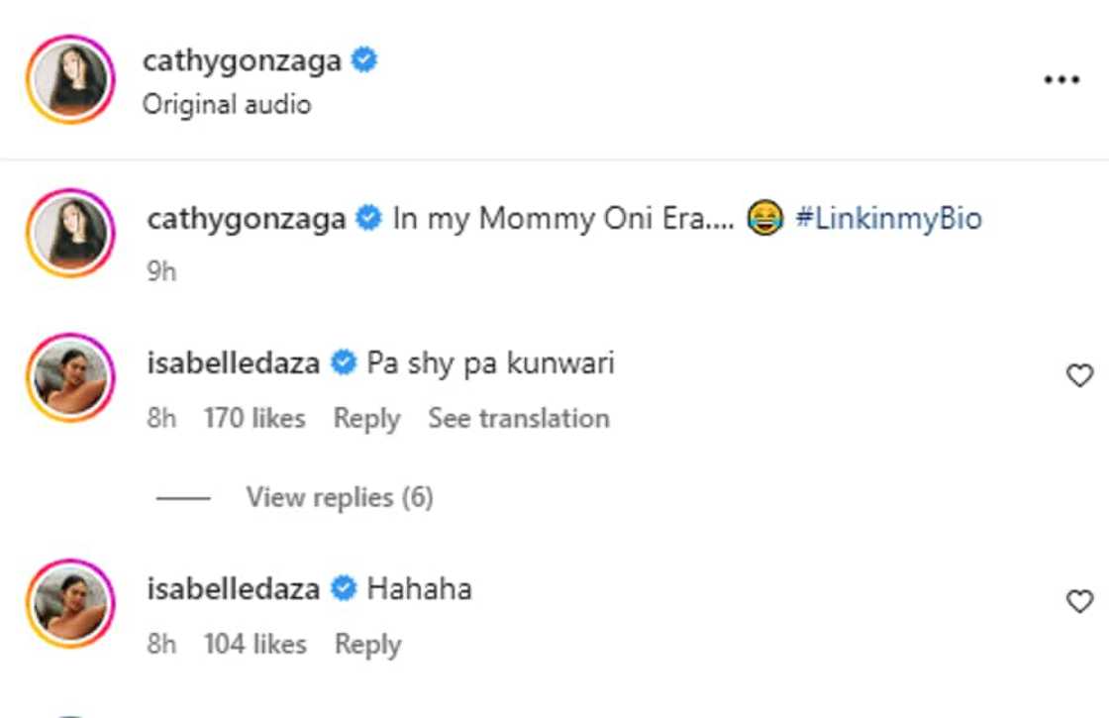Reply to the "Pa shy pa kunwari" comment
The width and height of the screenshot is (1109, 718).
point(366,419)
